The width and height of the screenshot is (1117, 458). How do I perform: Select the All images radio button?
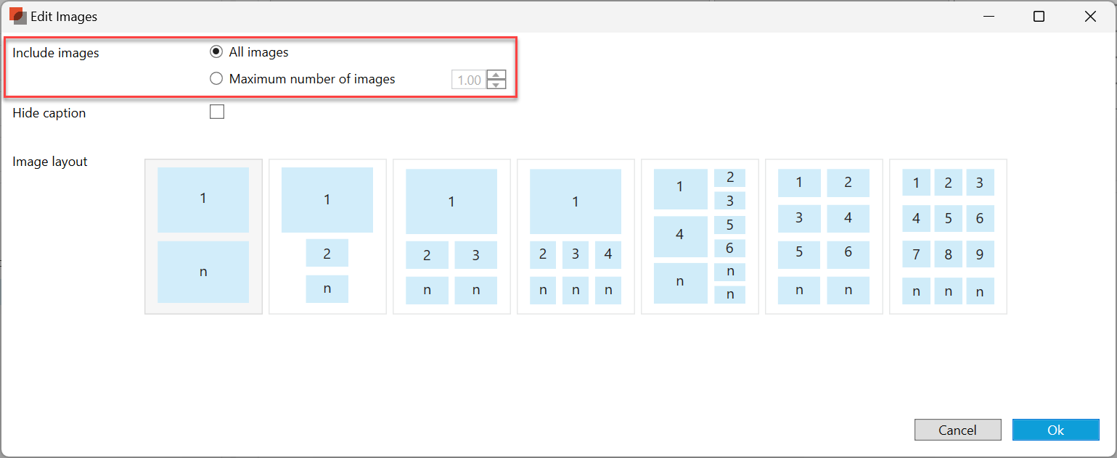point(216,52)
